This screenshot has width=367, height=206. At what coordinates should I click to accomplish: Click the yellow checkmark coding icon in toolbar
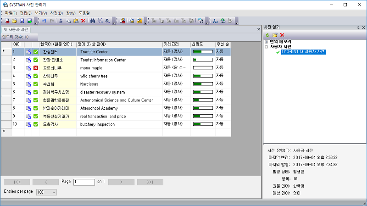[139, 21]
